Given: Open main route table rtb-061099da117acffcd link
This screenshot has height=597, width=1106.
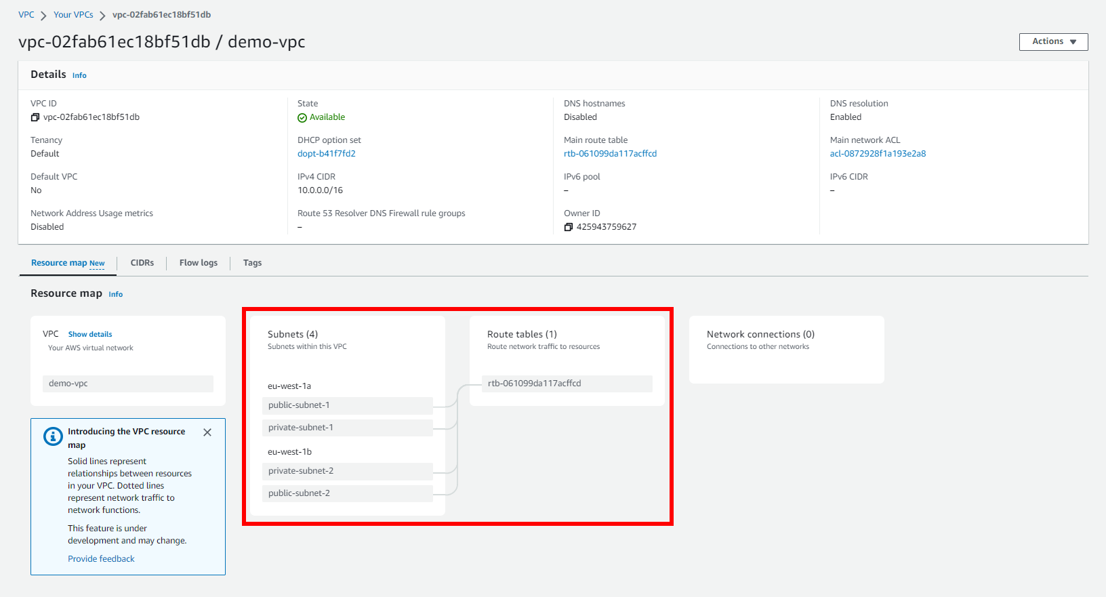Looking at the screenshot, I should point(610,154).
